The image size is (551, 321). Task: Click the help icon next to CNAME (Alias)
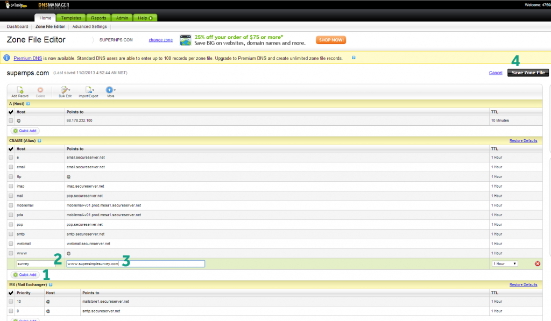39,140
